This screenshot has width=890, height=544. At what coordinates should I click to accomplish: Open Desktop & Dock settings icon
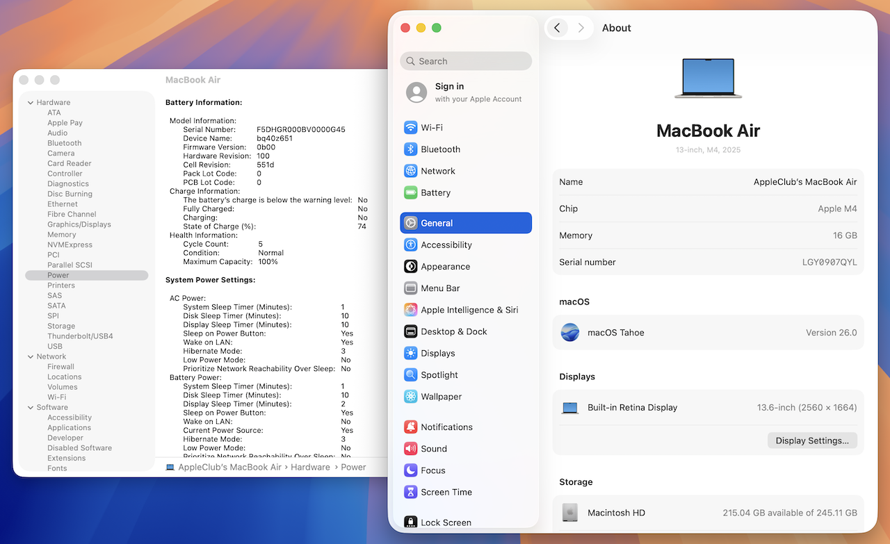pyautogui.click(x=411, y=332)
